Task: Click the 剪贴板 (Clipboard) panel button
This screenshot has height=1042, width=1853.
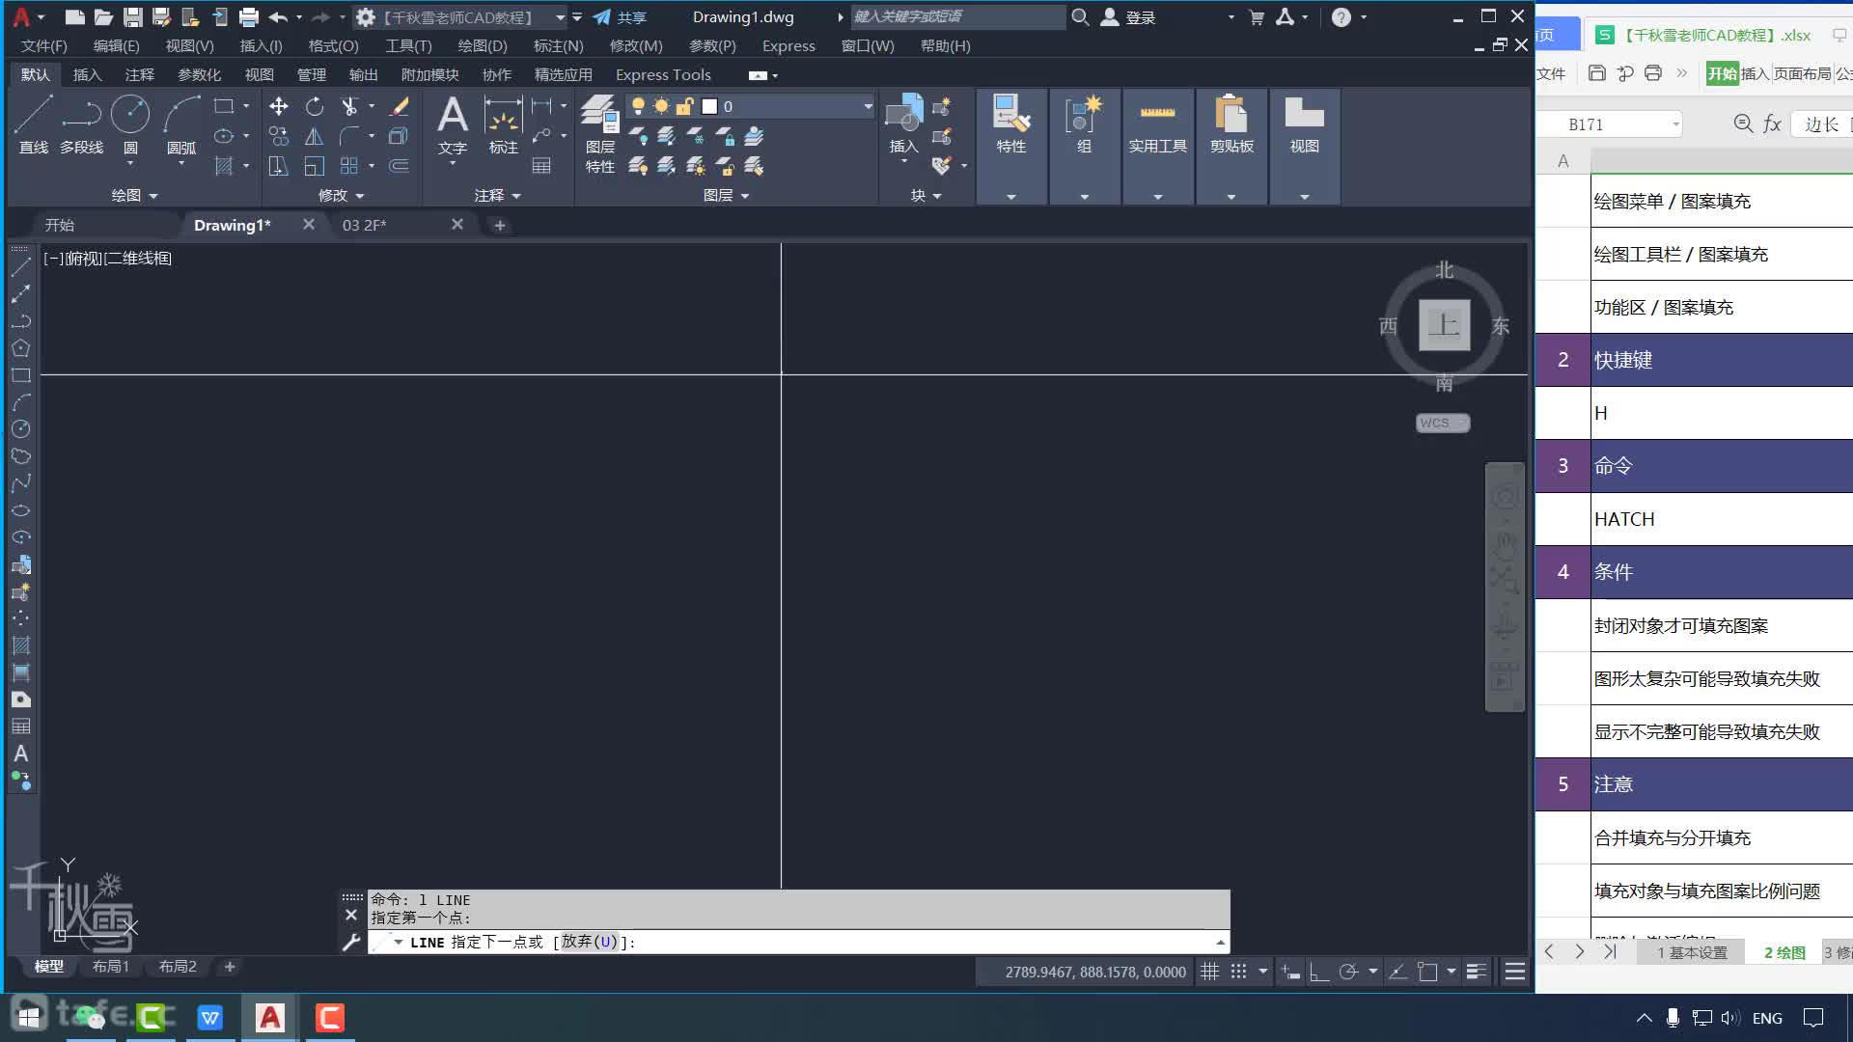Action: pos(1231,125)
